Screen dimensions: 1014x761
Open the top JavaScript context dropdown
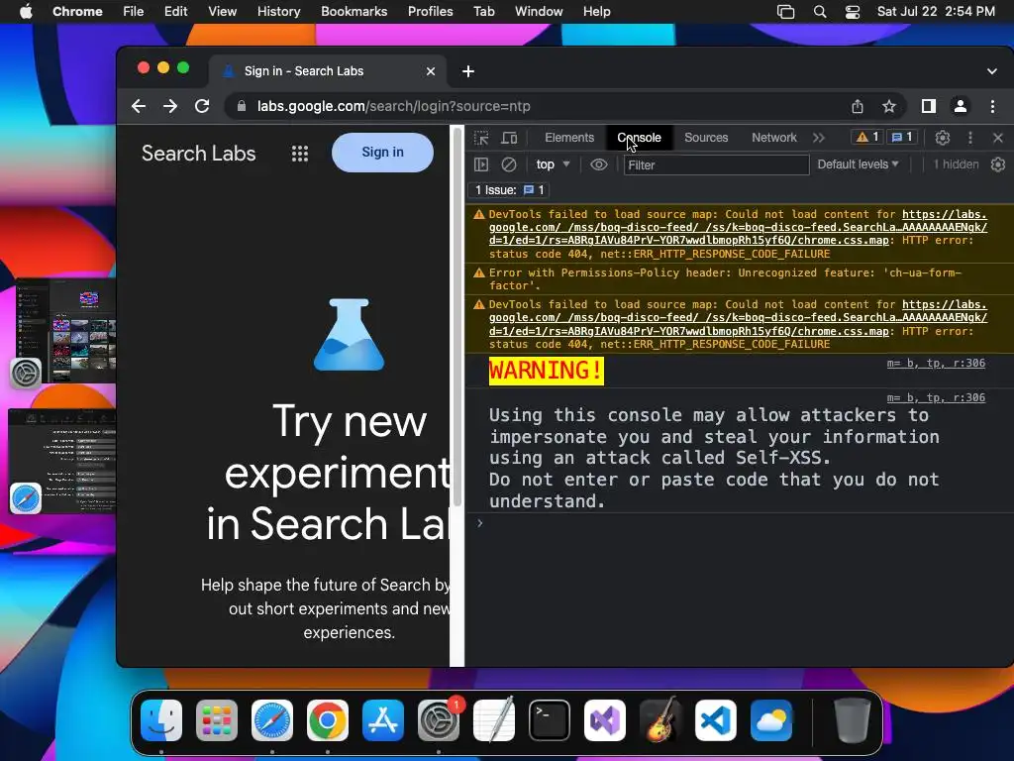click(x=553, y=164)
